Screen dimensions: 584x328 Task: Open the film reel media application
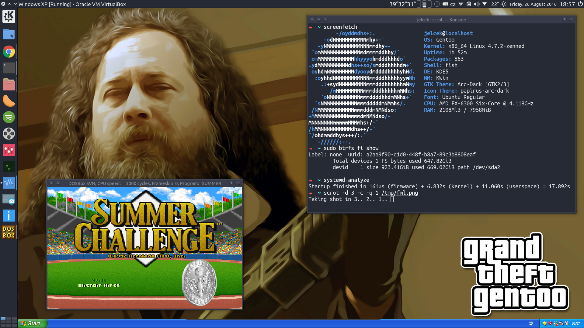coord(9,134)
